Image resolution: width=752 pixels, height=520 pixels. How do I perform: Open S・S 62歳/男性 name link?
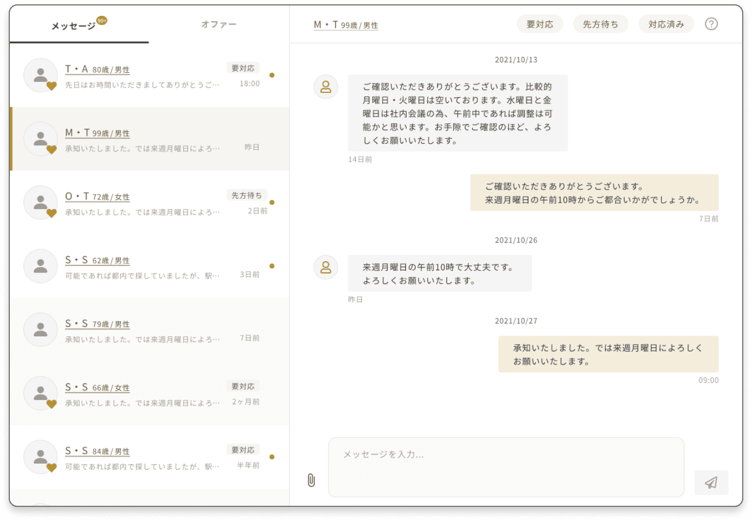click(97, 260)
